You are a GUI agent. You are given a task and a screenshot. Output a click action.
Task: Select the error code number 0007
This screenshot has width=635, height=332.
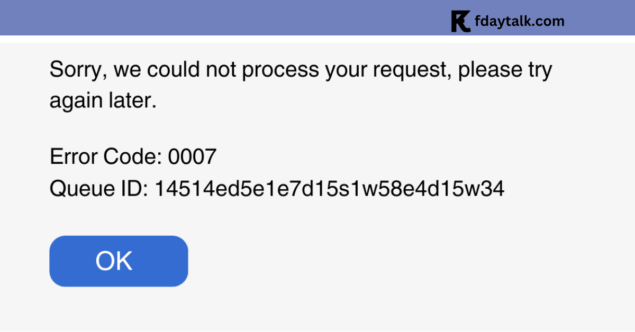point(193,157)
